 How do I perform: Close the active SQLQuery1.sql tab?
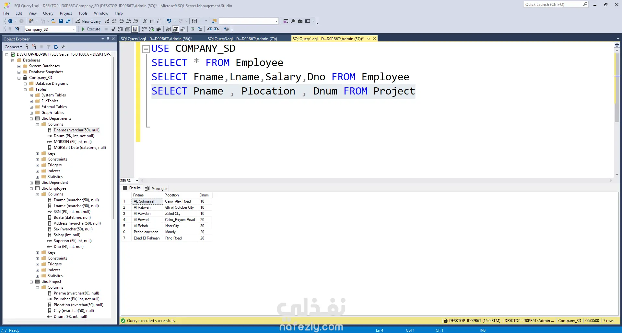tap(374, 39)
